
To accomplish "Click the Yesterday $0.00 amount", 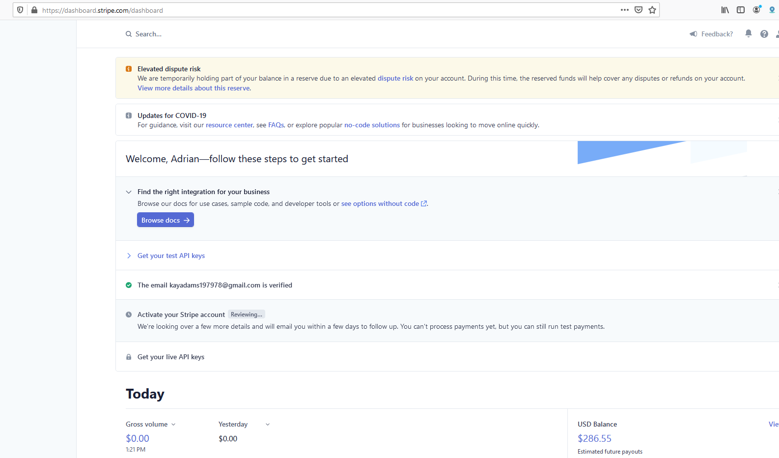I will pyautogui.click(x=228, y=439).
